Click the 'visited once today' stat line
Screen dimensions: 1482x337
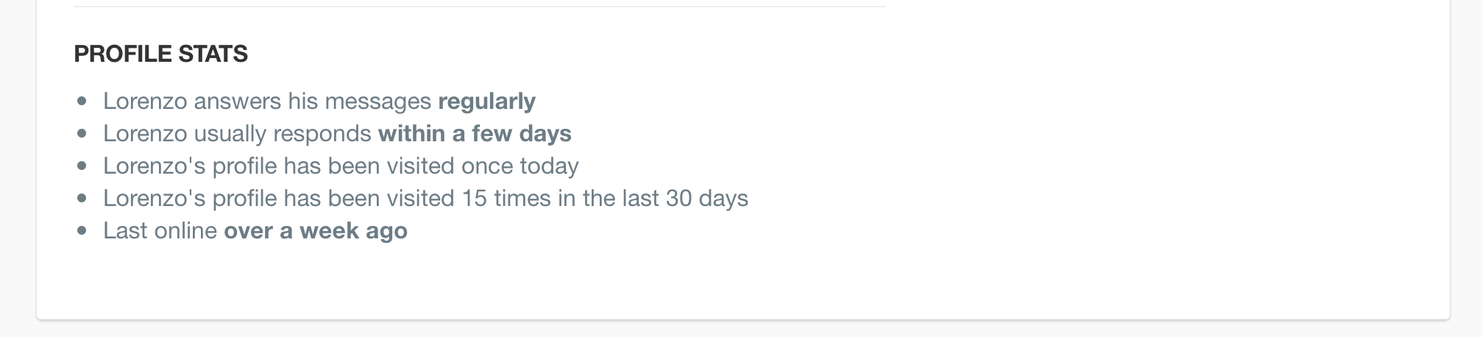[341, 166]
